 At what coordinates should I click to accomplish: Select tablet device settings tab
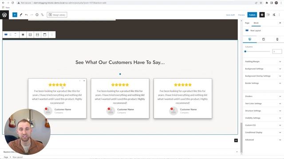click(264, 39)
